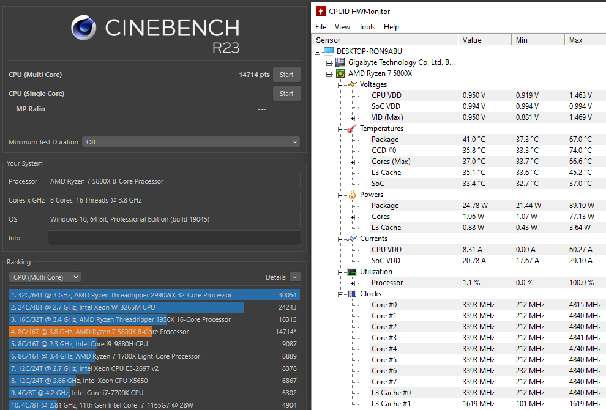Open the File menu in HWMonitor
This screenshot has width=606, height=410.
coord(321,27)
